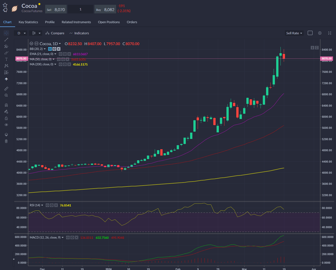Click the chart layout rectangle icon
This screenshot has height=270, width=336.
[x=310, y=33]
